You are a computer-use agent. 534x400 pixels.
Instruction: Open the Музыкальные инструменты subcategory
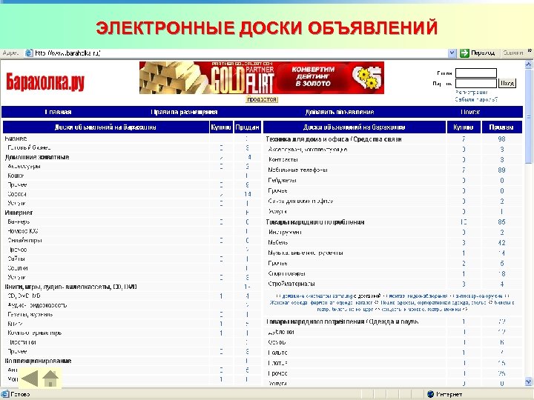point(306,253)
